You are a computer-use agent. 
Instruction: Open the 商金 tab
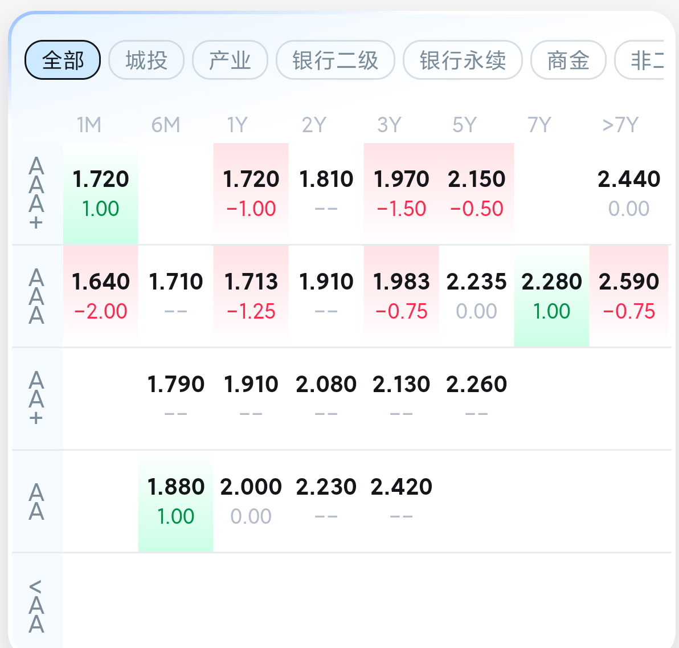[x=568, y=60]
